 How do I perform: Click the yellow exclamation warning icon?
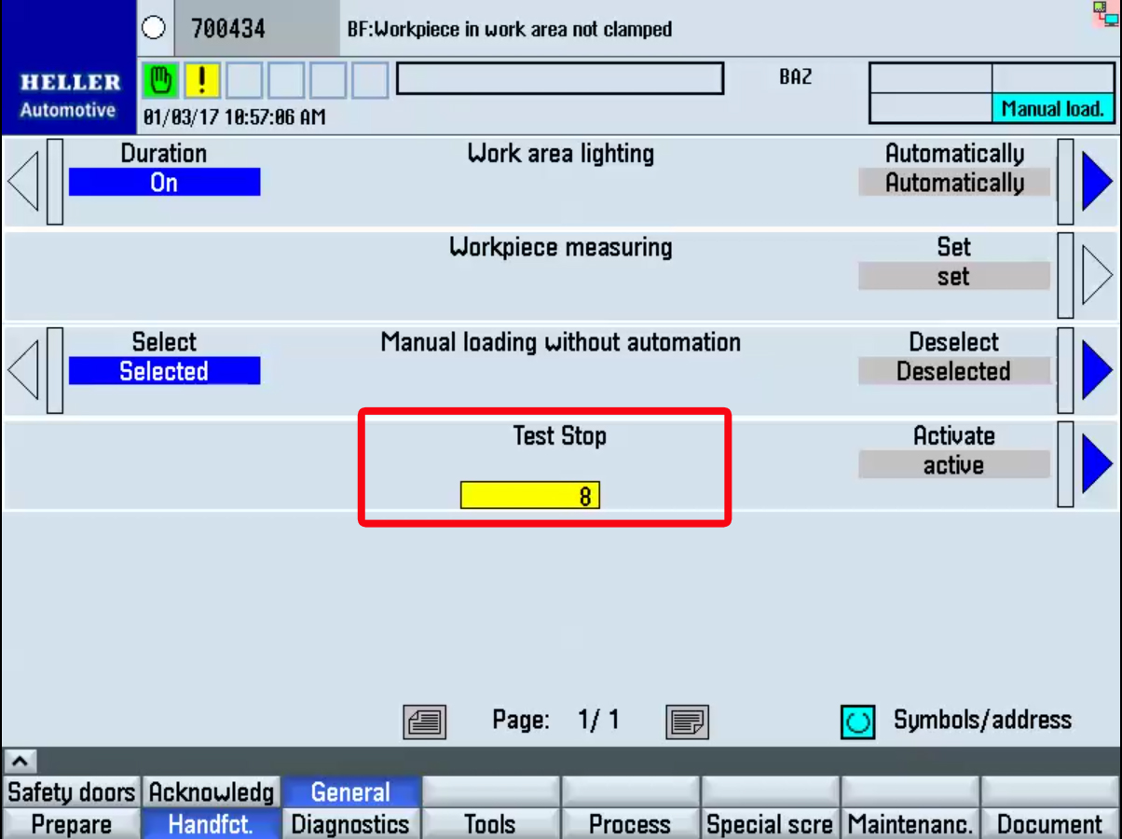(201, 81)
